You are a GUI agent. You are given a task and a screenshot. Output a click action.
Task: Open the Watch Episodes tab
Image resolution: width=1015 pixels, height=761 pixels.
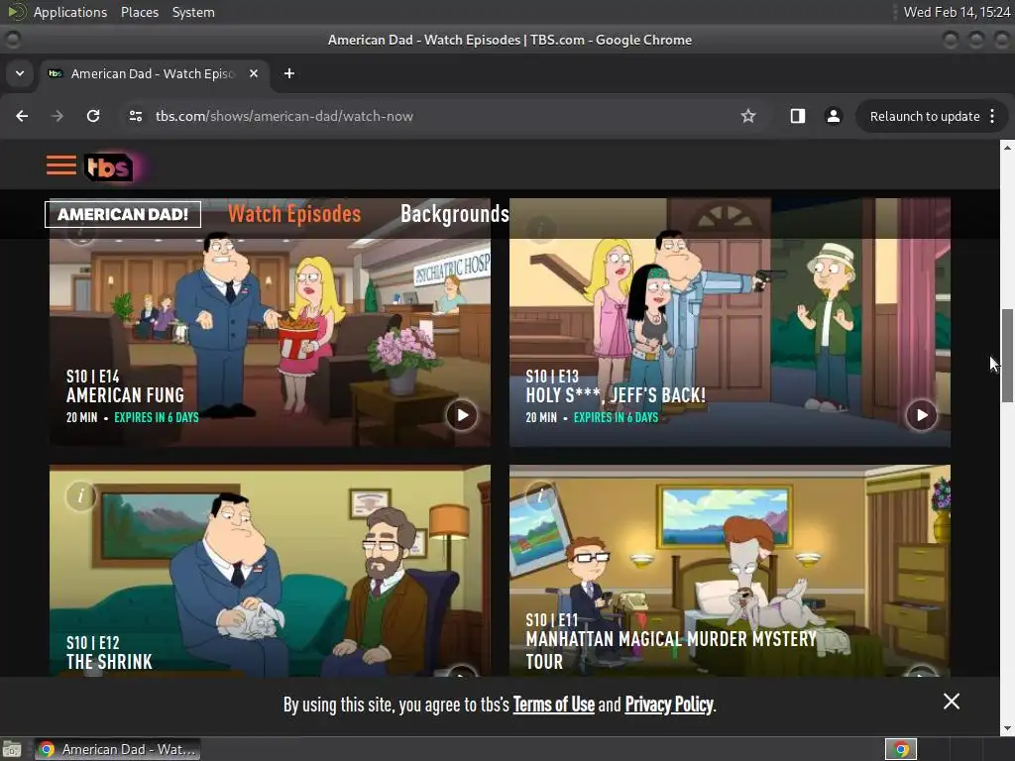tap(294, 214)
